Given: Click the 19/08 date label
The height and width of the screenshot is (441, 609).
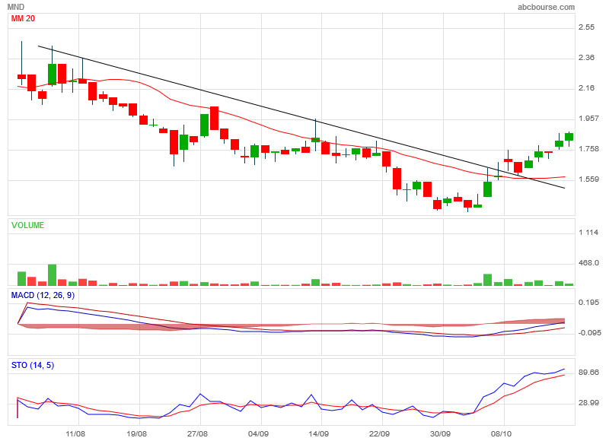Looking at the screenshot, I should pyautogui.click(x=136, y=433).
